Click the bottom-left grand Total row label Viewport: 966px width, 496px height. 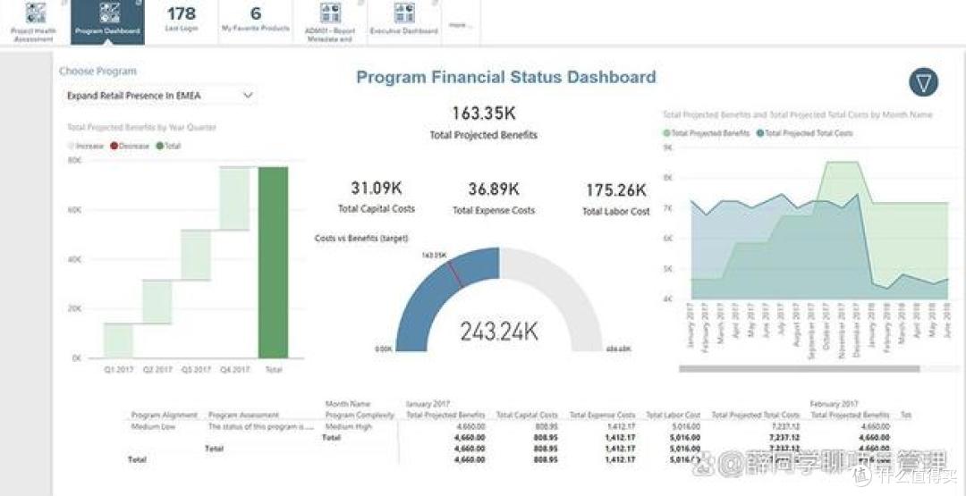(x=138, y=459)
